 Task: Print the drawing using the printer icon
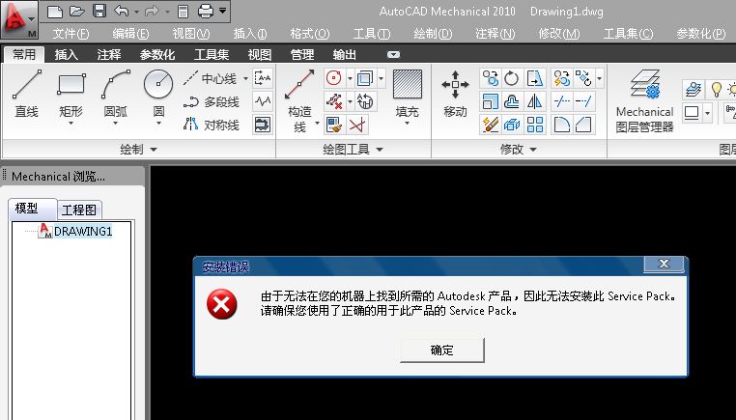click(206, 12)
